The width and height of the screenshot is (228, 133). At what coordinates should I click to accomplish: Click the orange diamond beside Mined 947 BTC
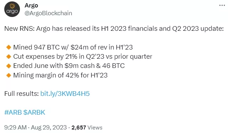pyautogui.click(x=9, y=47)
